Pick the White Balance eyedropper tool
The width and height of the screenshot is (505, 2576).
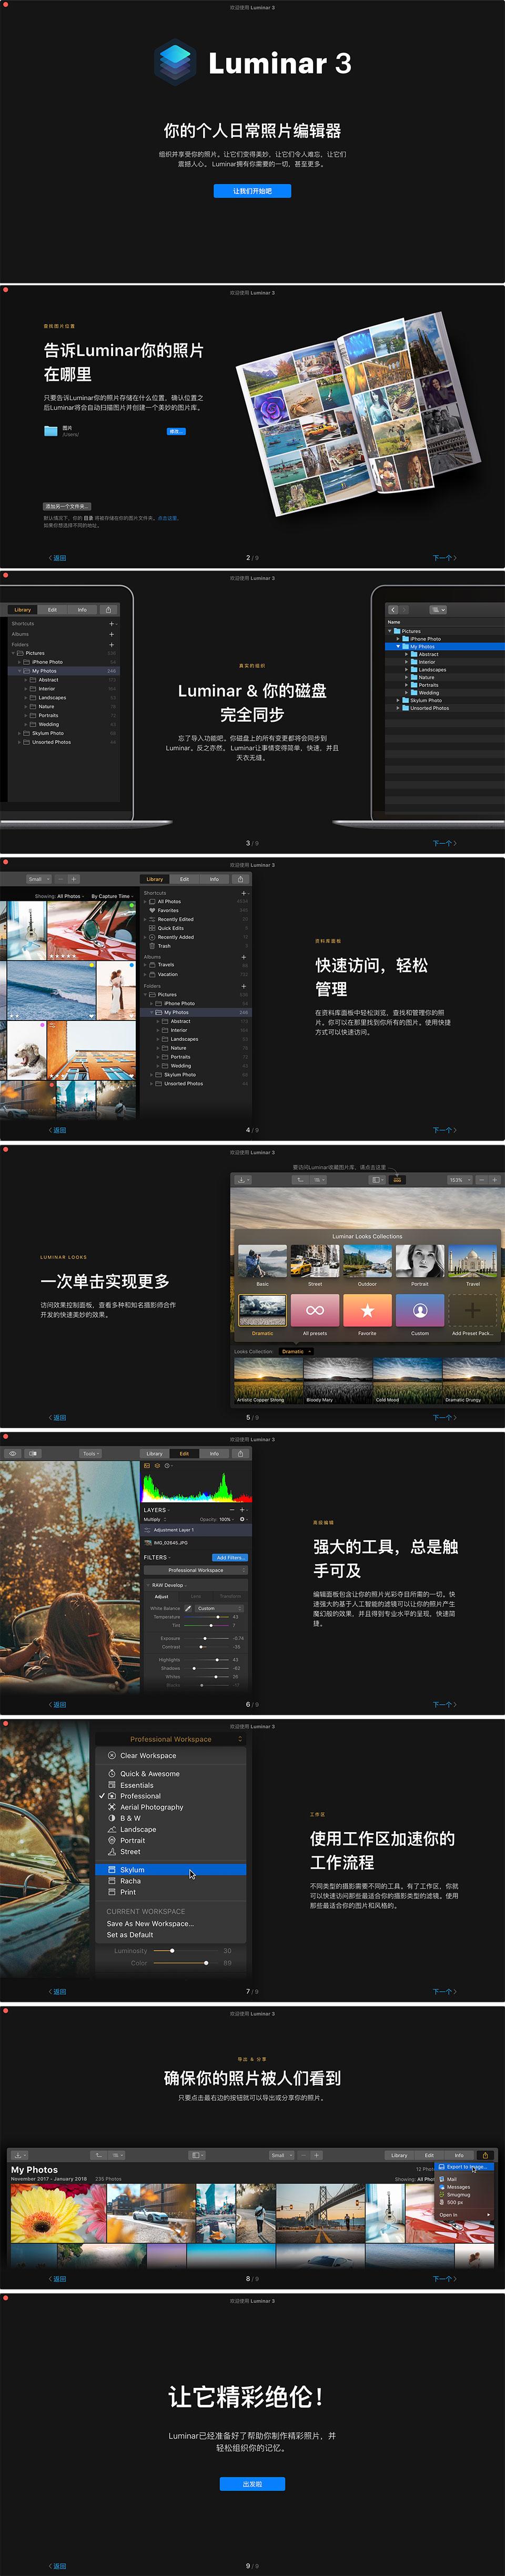(188, 1608)
